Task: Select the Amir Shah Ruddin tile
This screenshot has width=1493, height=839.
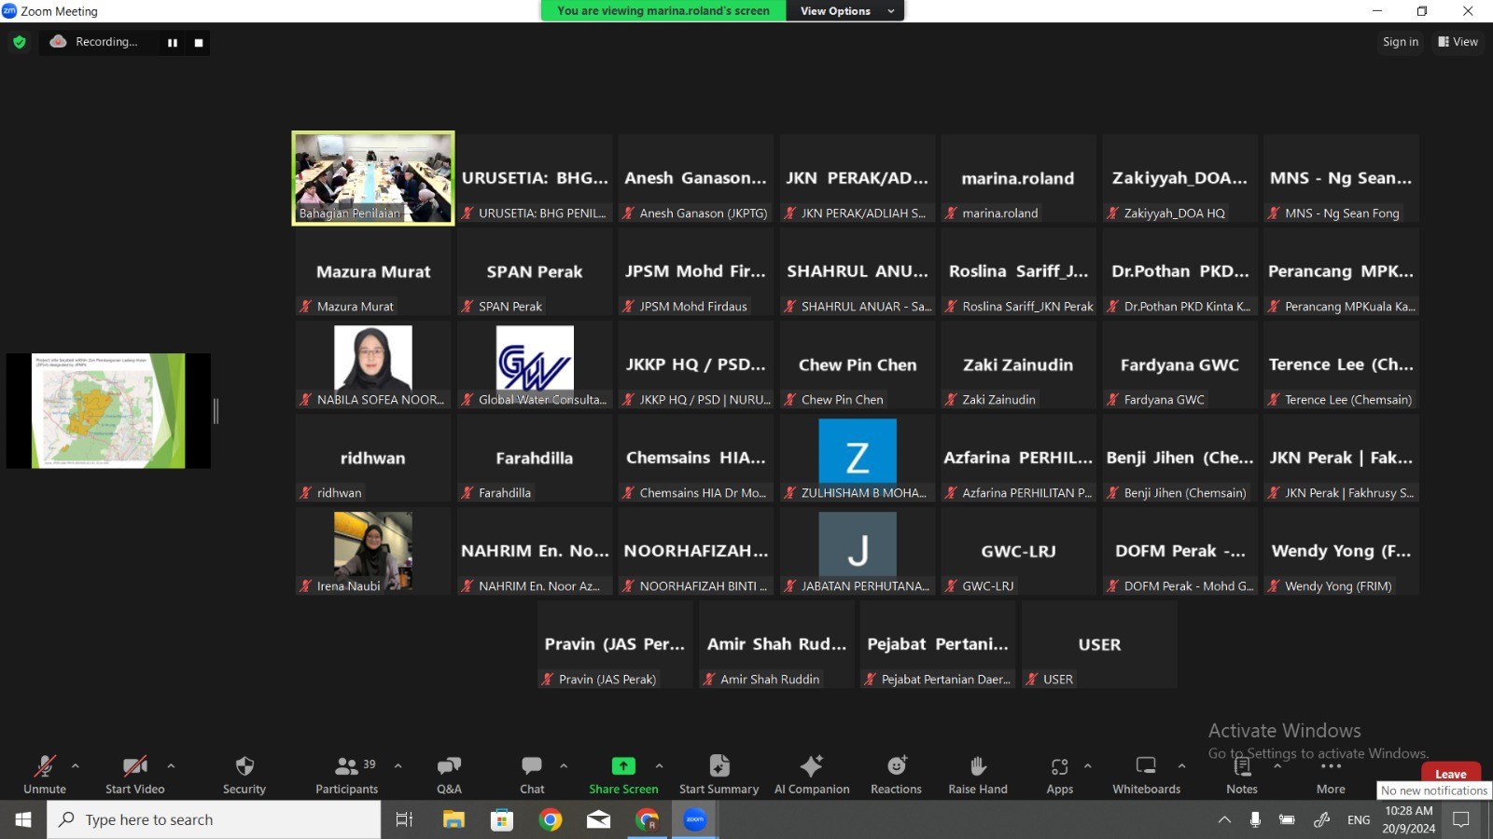Action: [776, 644]
